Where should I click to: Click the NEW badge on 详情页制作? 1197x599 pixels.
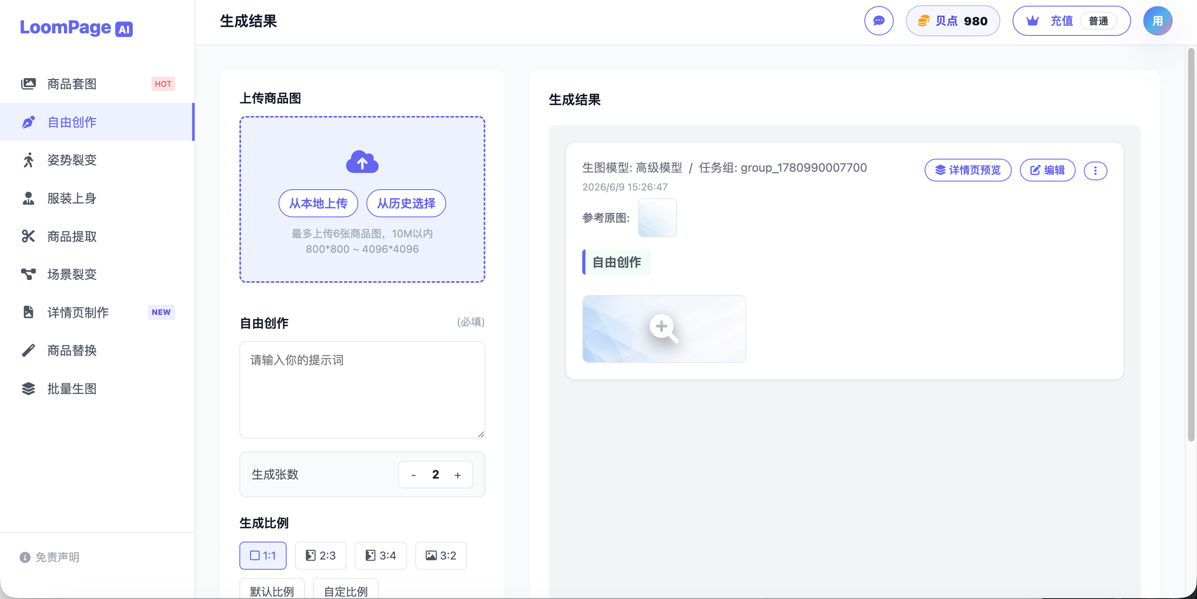point(161,312)
